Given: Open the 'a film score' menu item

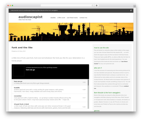Looking at the screenshot, I should pyautogui.click(x=61, y=18).
